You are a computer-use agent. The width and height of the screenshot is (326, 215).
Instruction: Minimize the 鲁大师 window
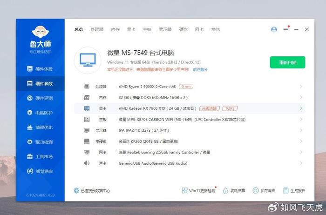click(296, 29)
